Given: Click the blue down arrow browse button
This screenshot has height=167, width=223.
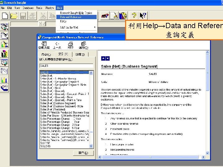Looking at the screenshot, I should click(108, 58).
